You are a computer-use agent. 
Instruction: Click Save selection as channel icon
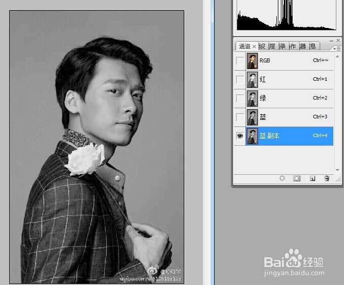pyautogui.click(x=297, y=178)
